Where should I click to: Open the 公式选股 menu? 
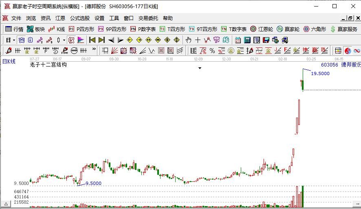click(80, 18)
